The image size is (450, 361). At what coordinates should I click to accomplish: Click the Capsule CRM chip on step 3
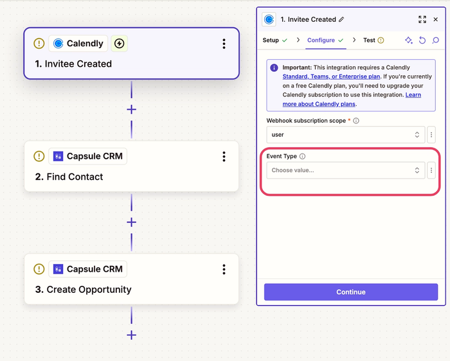pyautogui.click(x=88, y=269)
